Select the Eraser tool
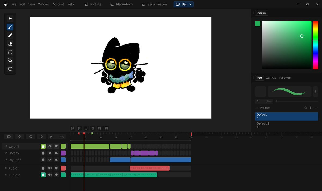The width and height of the screenshot is (322, 191). point(10,44)
